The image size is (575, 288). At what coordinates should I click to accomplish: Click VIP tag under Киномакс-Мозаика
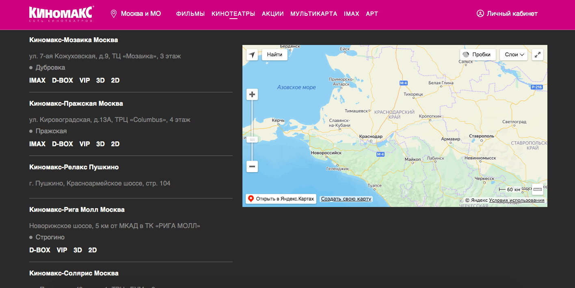[x=84, y=81]
